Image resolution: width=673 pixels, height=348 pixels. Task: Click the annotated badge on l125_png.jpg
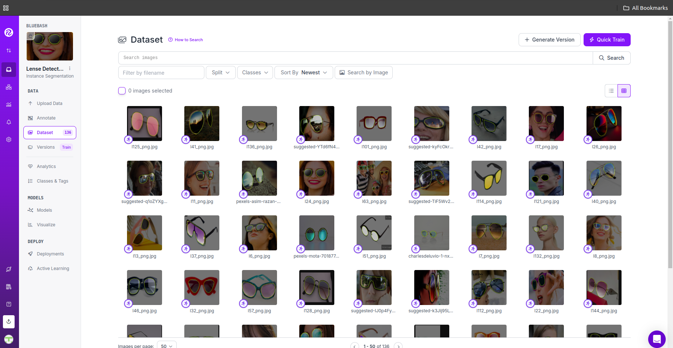(x=128, y=139)
